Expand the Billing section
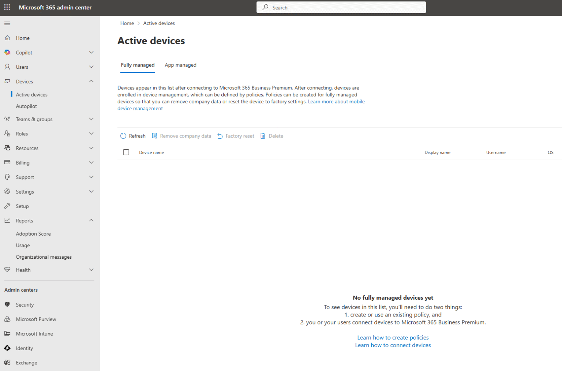This screenshot has height=371, width=562. [x=91, y=162]
